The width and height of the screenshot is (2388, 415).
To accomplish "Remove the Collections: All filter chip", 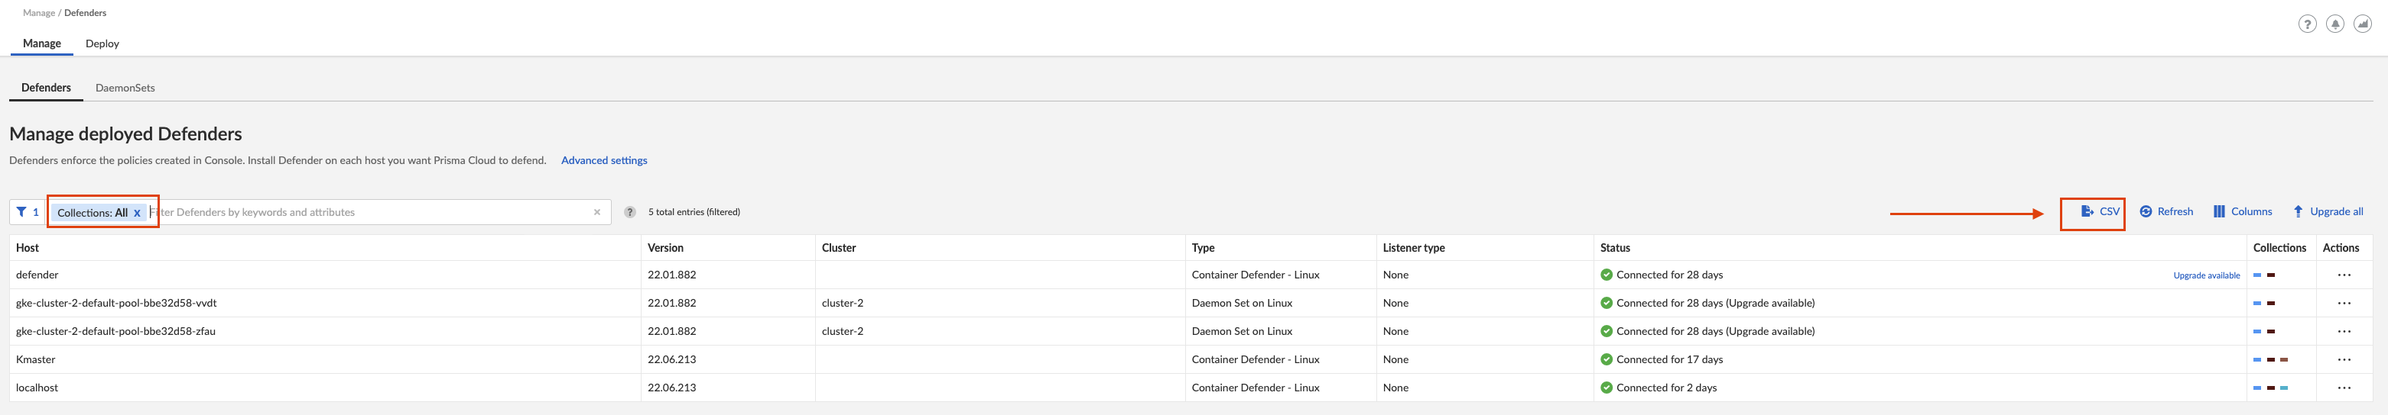I will [x=137, y=213].
